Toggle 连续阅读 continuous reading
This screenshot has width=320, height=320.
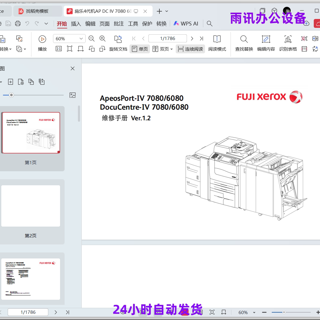tap(191, 49)
